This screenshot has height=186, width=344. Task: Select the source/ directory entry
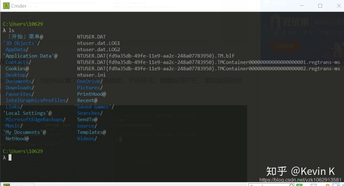click(x=87, y=126)
